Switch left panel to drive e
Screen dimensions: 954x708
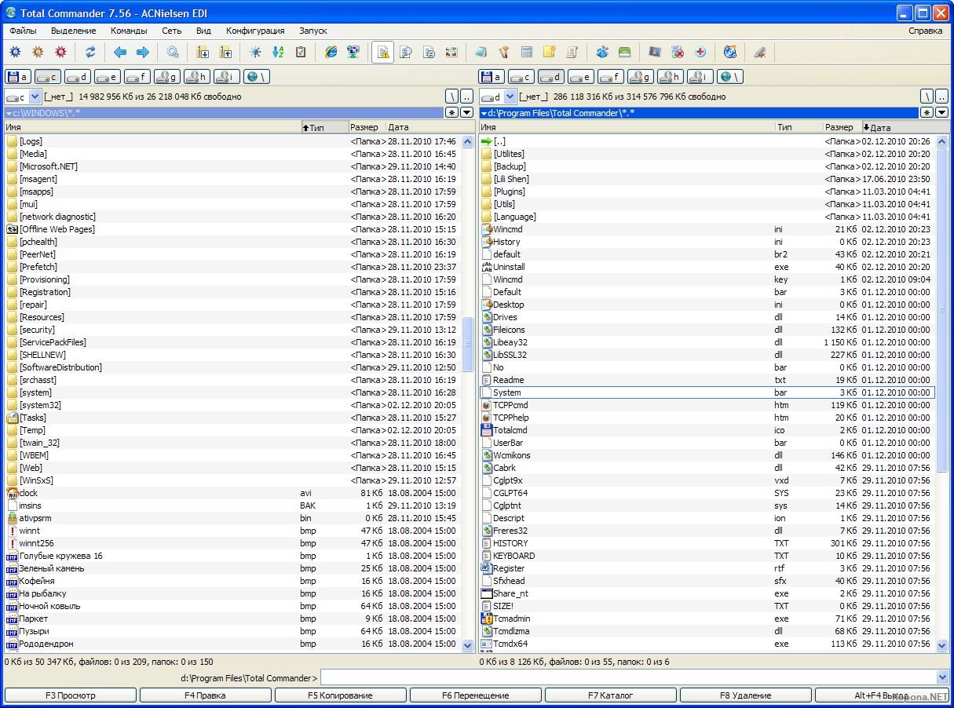click(x=108, y=77)
